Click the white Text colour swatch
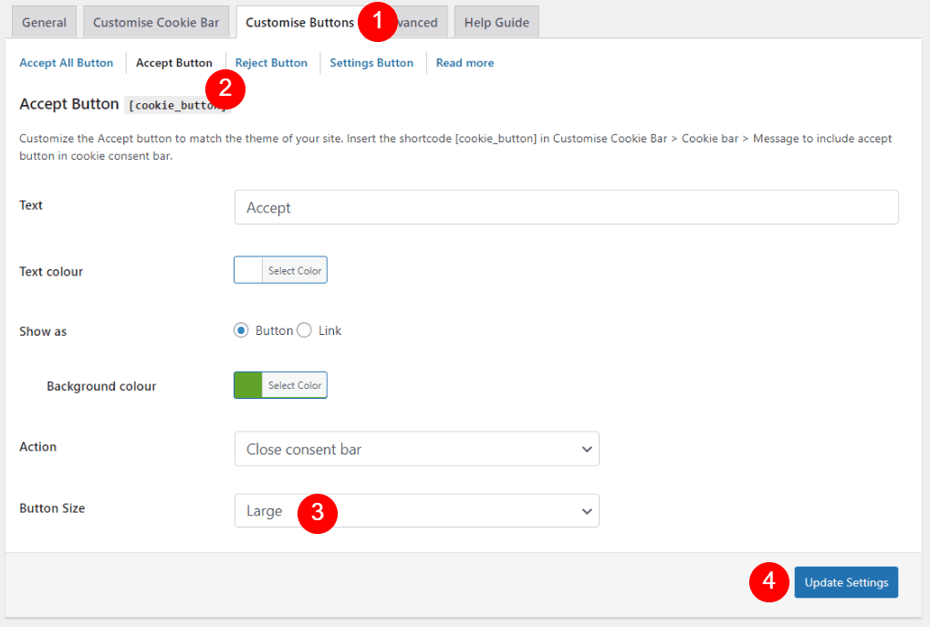This screenshot has height=627, width=930. 248,270
